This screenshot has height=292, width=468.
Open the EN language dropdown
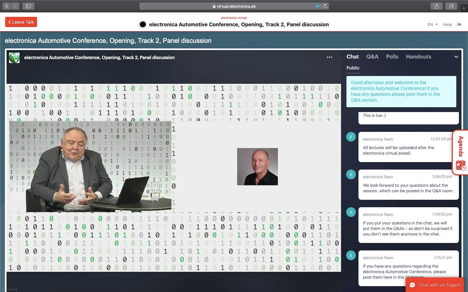pyautogui.click(x=432, y=24)
